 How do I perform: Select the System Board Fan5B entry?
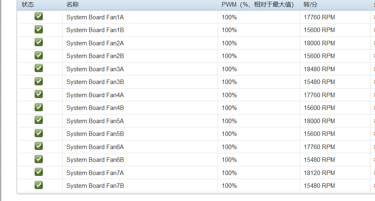click(95, 134)
